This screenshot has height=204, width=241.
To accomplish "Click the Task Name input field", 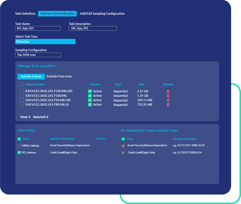I will pyautogui.click(x=38, y=28).
